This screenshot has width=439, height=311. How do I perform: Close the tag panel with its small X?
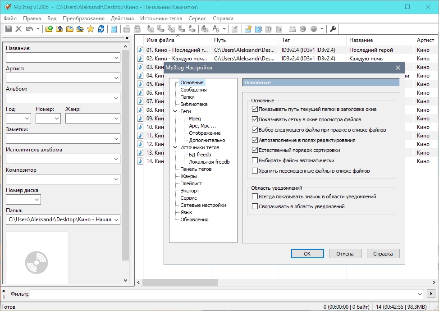[x=127, y=38]
